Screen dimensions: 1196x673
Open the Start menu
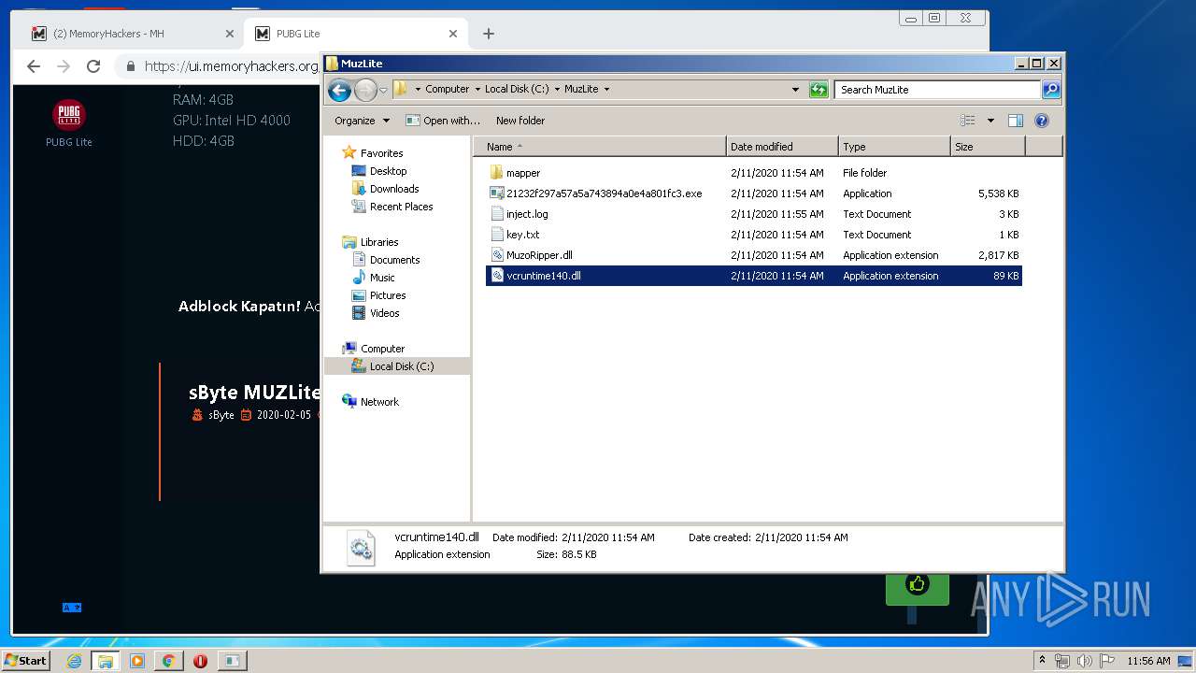click(x=25, y=660)
